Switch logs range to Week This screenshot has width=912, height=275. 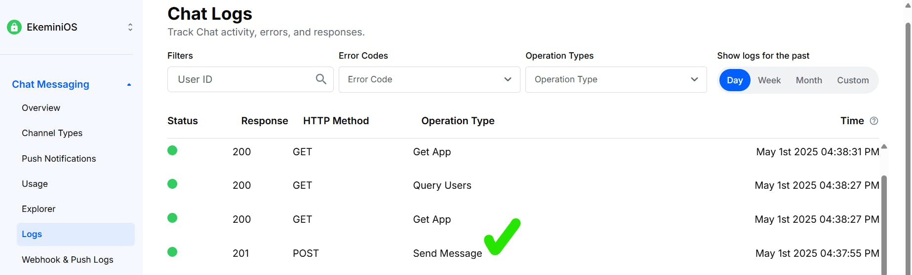click(x=769, y=80)
